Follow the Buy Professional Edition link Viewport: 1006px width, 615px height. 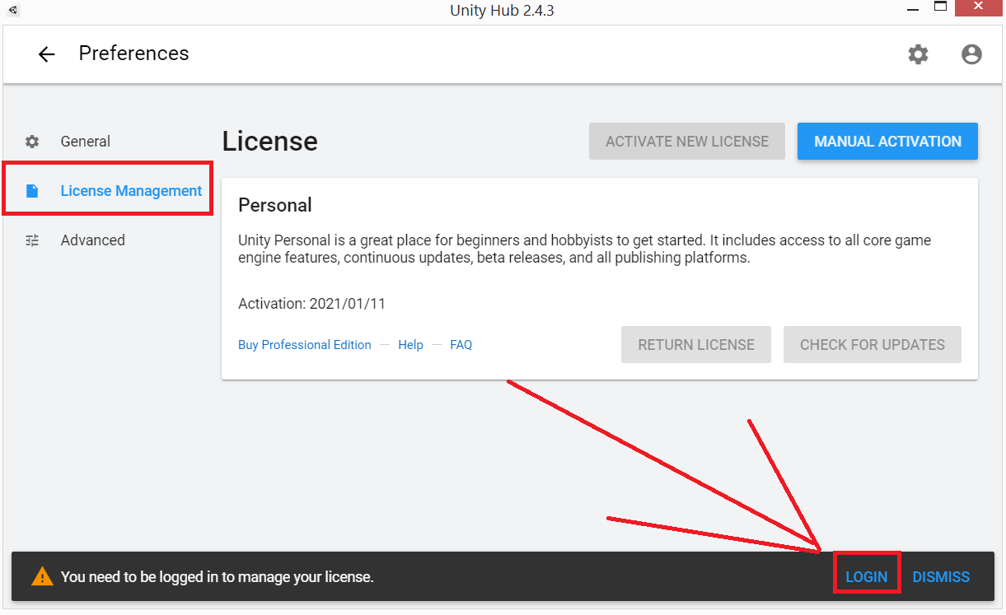tap(305, 345)
